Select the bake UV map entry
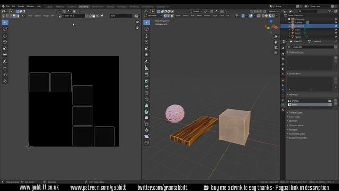339x191 pixels. point(310,105)
